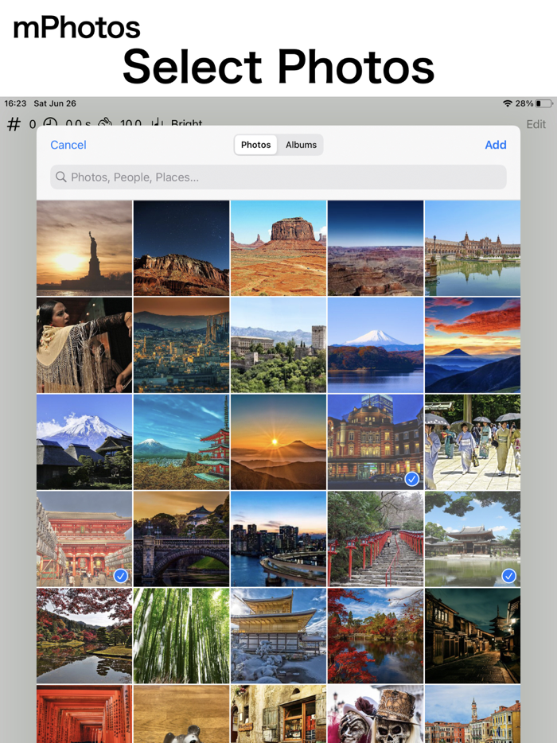Click the search magnifier icon
Image resolution: width=557 pixels, height=743 pixels.
click(x=61, y=177)
